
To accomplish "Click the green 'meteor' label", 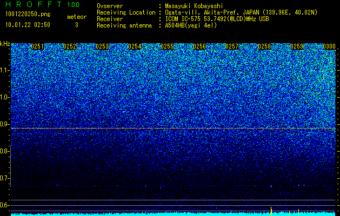I will 77,17.
